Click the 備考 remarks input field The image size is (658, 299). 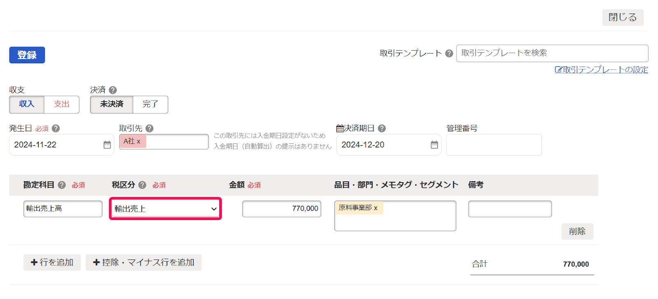click(x=510, y=209)
